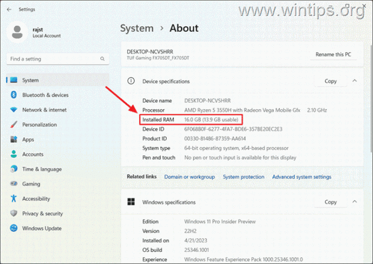Click the Accessibility figure icon
The image size is (373, 264).
14,198
